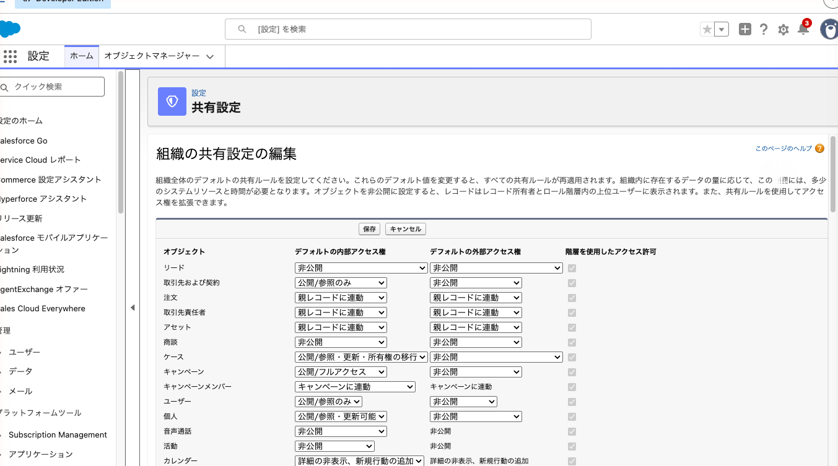This screenshot has width=838, height=466.
Task: Collapse the sidebar with the arrow handle
Action: [133, 308]
